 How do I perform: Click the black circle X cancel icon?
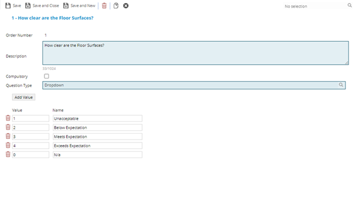click(126, 6)
